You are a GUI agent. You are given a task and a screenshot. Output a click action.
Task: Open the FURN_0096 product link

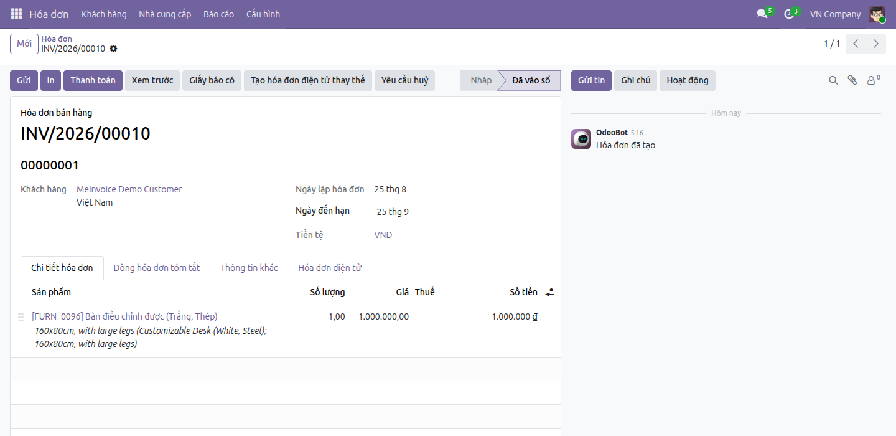[x=124, y=316]
